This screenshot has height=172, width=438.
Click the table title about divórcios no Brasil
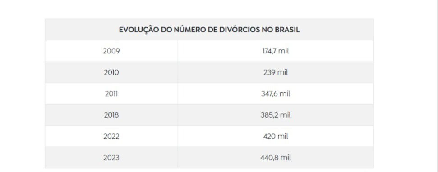click(x=209, y=30)
